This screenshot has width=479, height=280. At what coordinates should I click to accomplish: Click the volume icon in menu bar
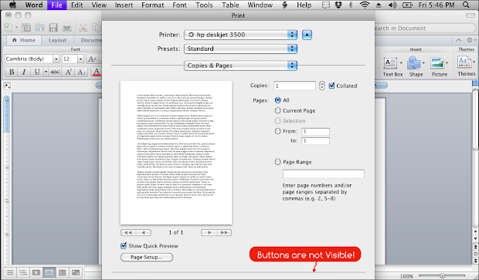(392, 5)
